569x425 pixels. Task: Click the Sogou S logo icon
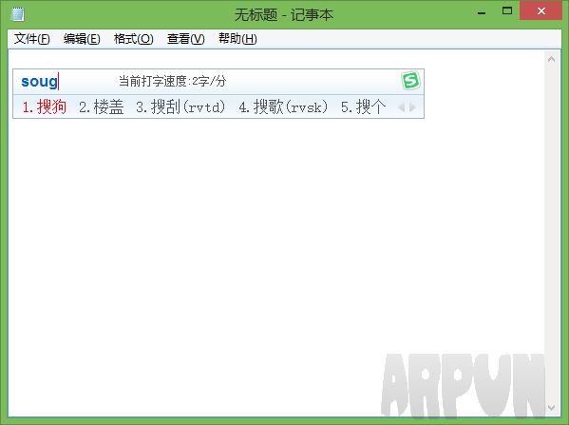click(x=410, y=81)
